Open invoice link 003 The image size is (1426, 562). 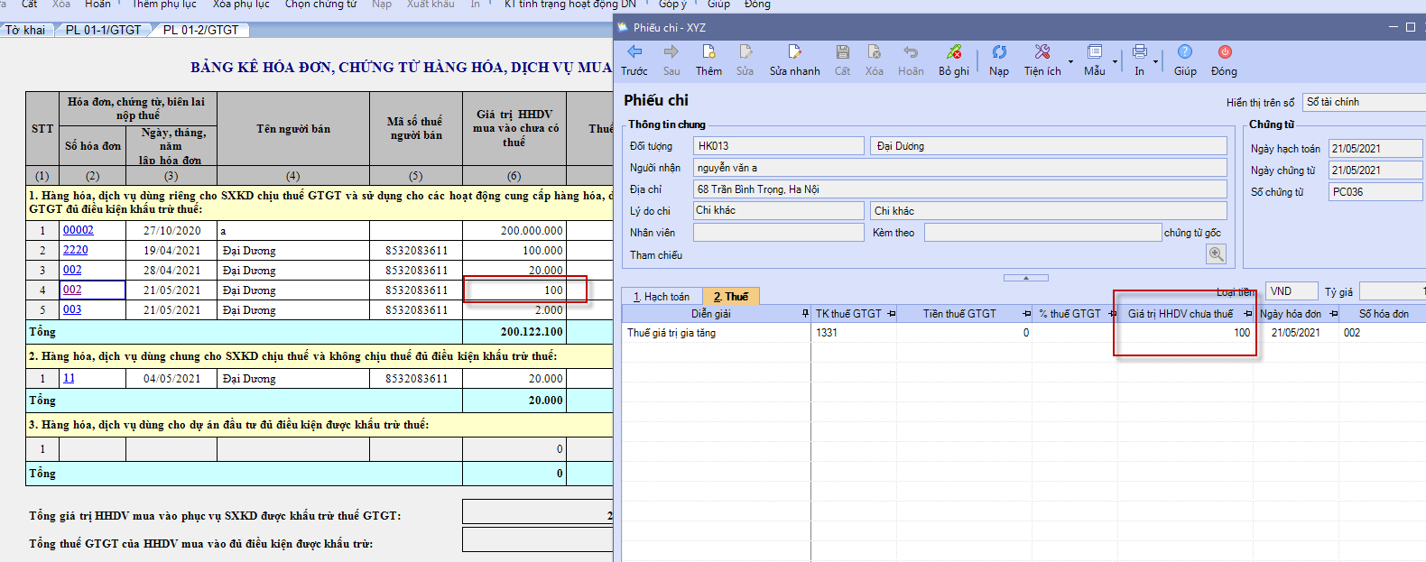72,309
